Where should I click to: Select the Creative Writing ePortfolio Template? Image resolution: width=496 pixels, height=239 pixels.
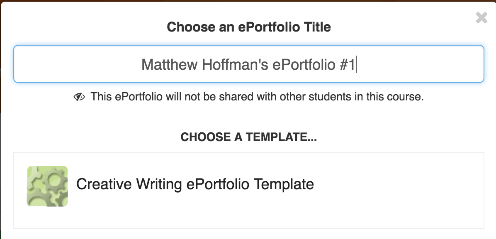pyautogui.click(x=195, y=184)
